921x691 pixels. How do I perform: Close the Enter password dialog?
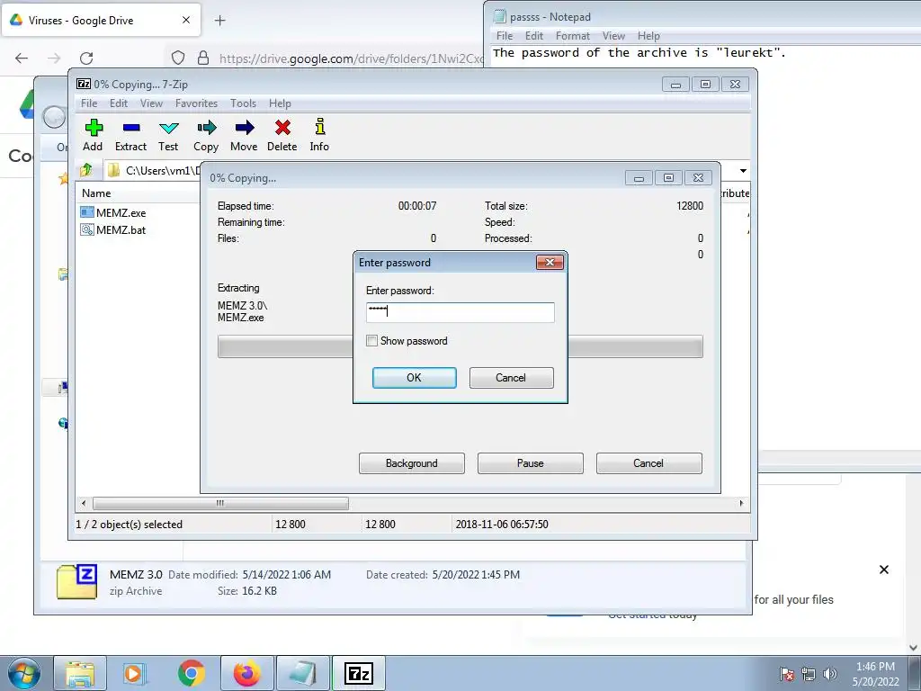(550, 262)
